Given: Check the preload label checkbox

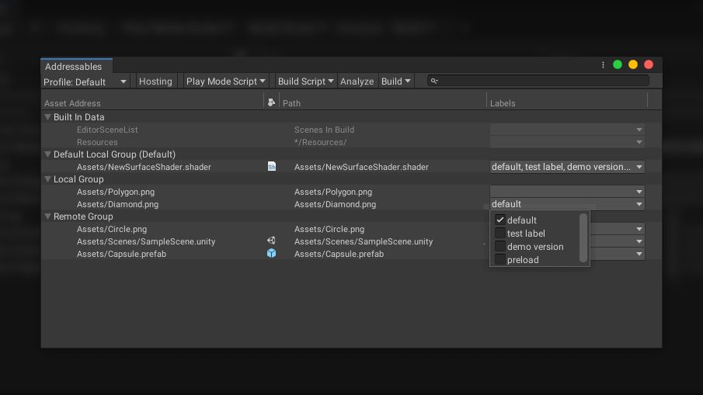Looking at the screenshot, I should 500,259.
